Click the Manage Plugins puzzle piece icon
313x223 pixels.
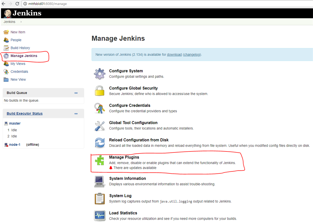[x=100, y=160]
